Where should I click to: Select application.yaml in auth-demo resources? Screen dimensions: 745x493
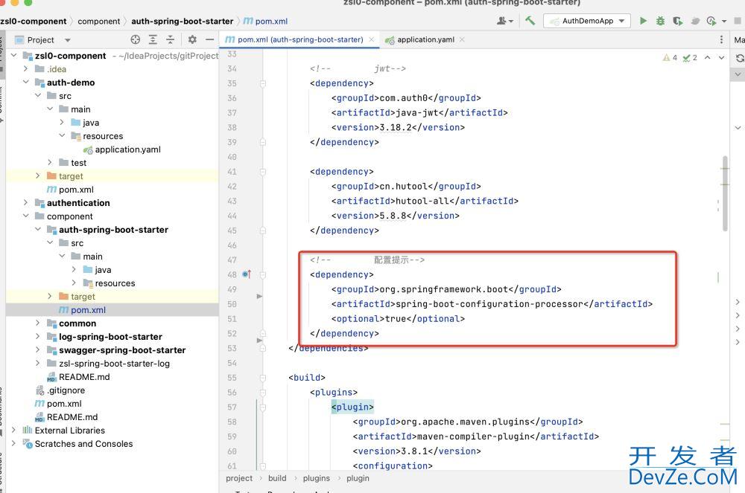pos(121,149)
